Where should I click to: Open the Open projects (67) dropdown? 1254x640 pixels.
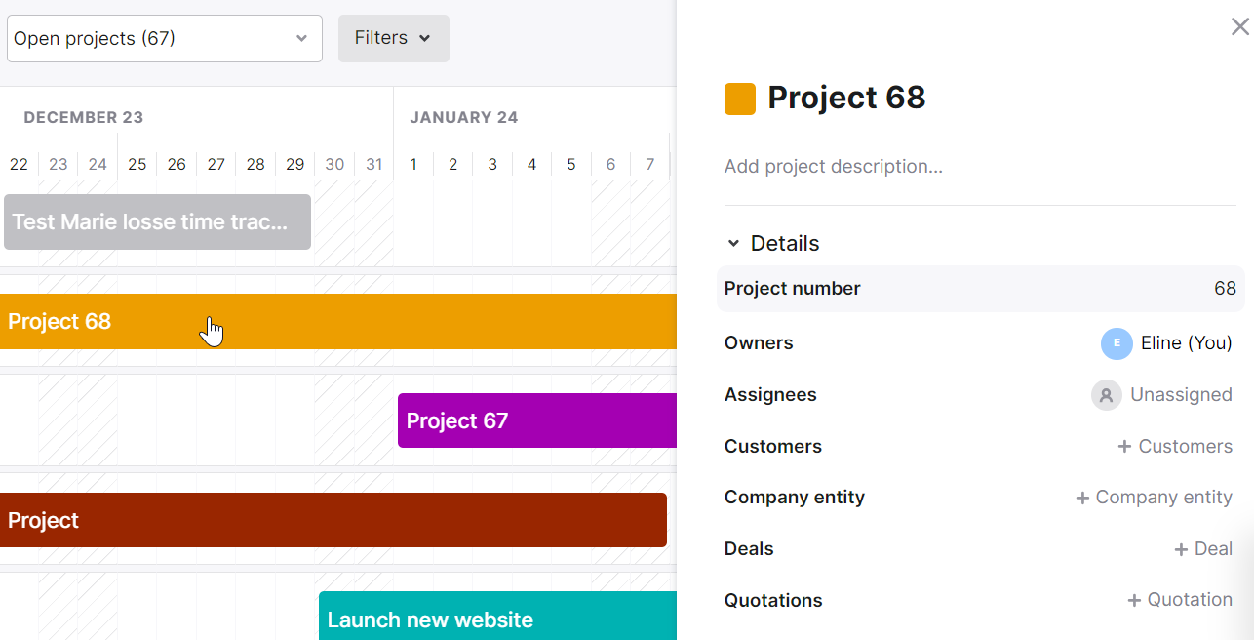click(164, 39)
